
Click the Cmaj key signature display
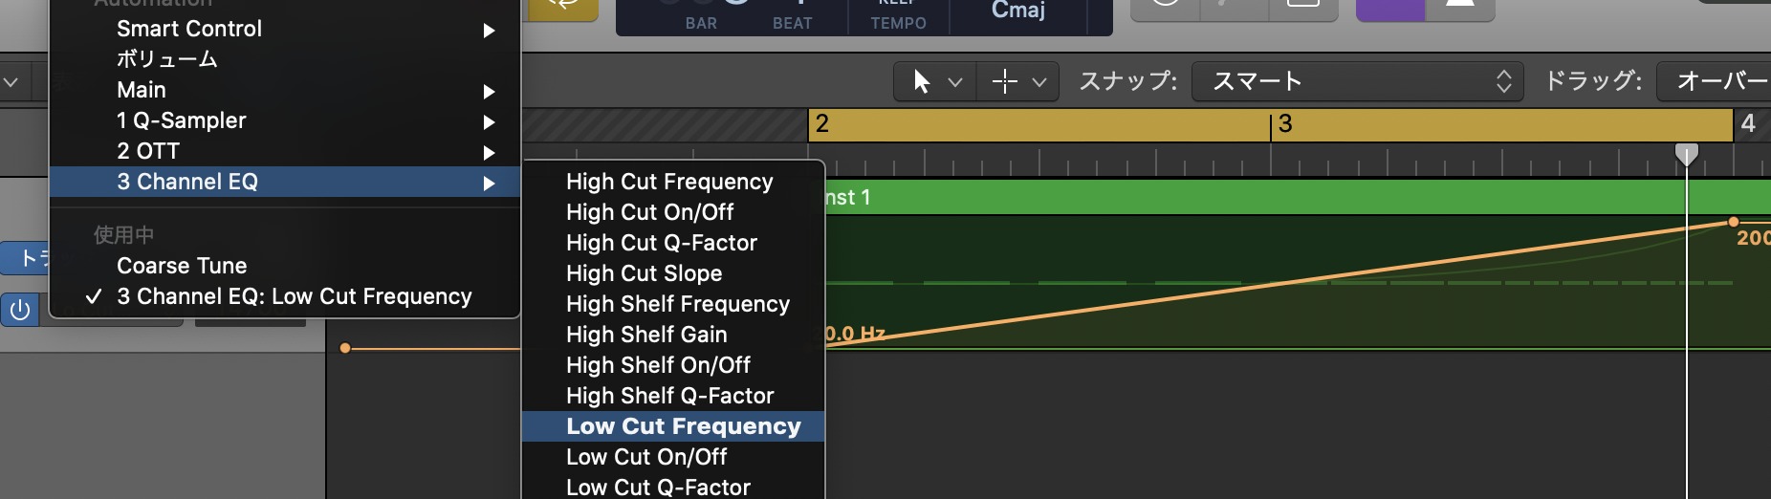1017,11
